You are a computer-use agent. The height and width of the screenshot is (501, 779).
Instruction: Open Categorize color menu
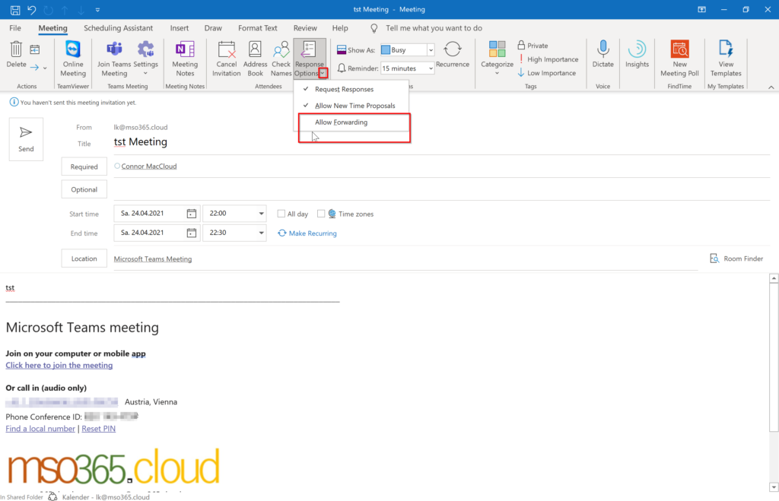coord(497,58)
